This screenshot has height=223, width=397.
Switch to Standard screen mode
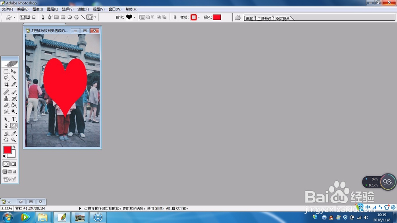click(x=5, y=172)
